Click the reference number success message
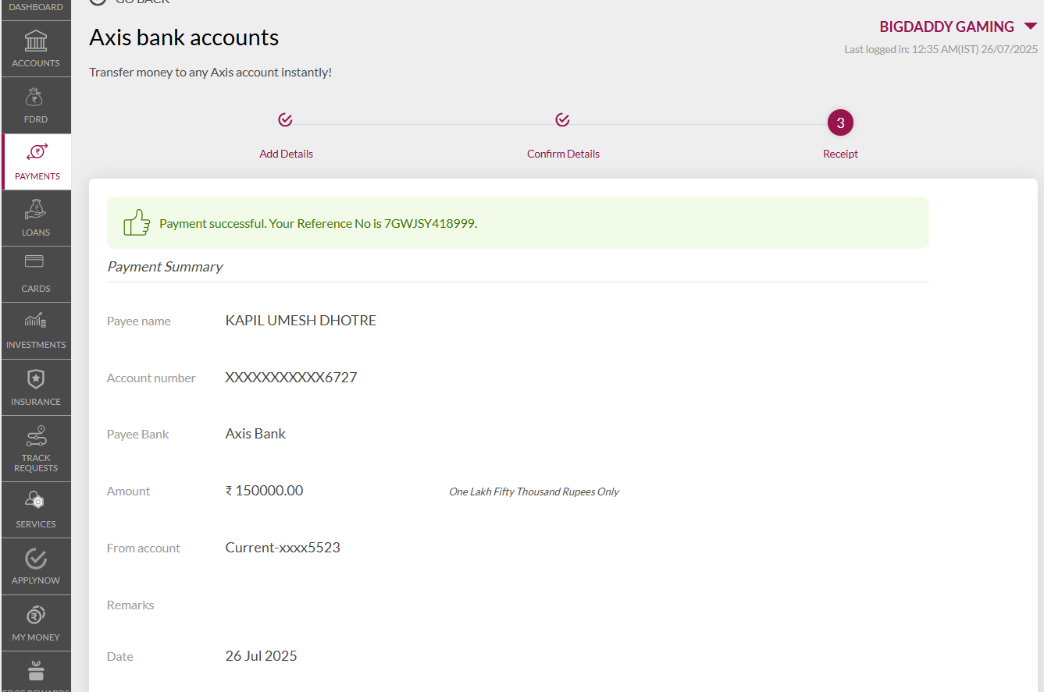The width and height of the screenshot is (1044, 692). coord(318,223)
